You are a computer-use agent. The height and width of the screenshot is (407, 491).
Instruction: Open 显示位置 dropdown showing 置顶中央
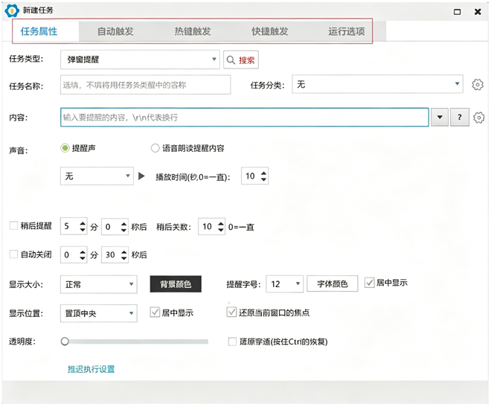point(99,313)
